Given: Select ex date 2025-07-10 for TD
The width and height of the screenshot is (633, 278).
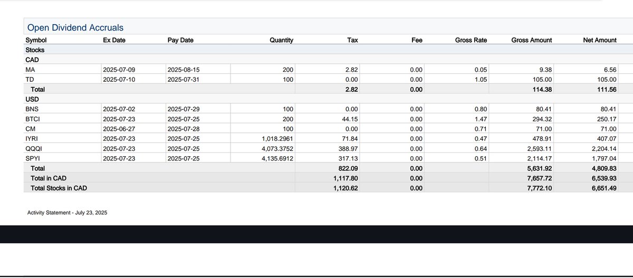Looking at the screenshot, I should point(120,80).
